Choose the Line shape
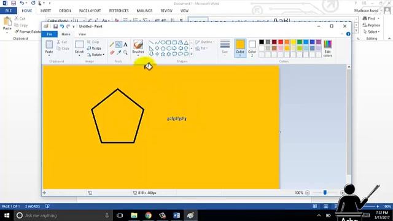 151,42
